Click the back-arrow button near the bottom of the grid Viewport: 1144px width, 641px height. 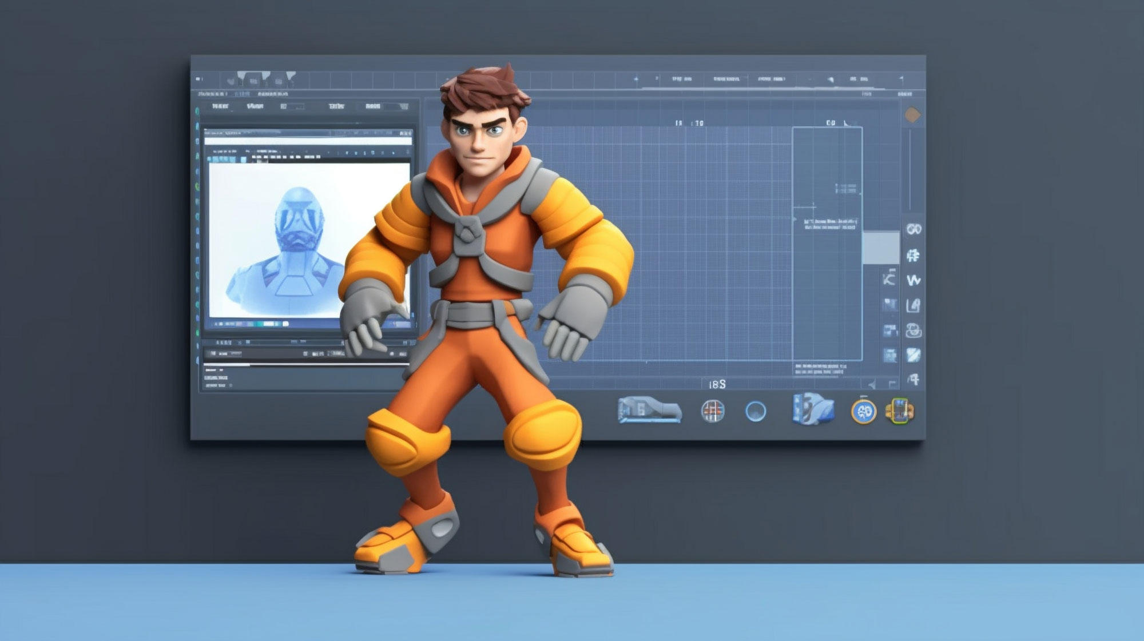point(872,382)
